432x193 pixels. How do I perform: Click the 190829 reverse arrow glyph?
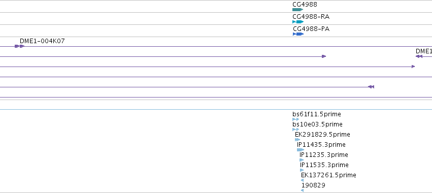[x=302, y=190]
